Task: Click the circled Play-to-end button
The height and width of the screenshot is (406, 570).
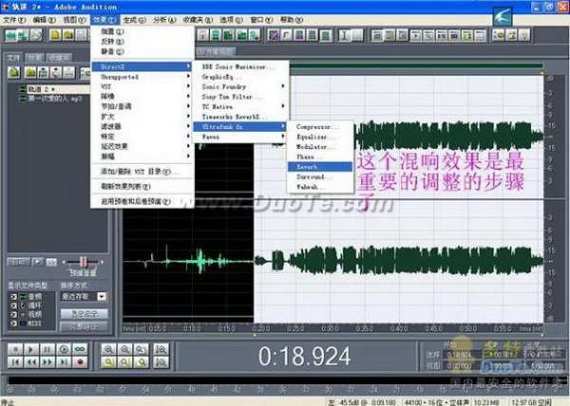Action: click(64, 349)
